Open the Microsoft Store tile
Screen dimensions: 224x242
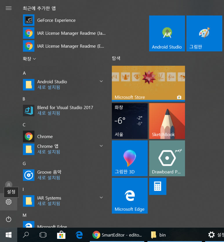tap(148, 84)
